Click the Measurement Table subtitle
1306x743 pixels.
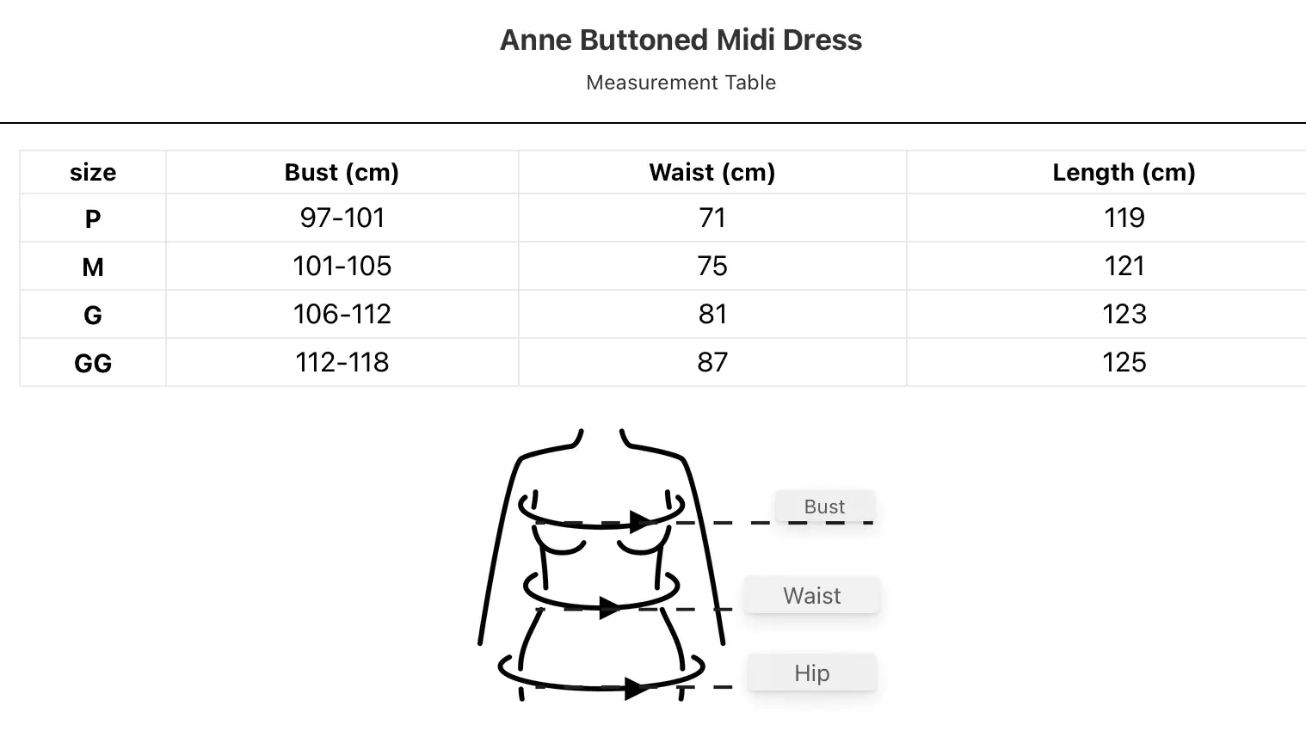click(681, 83)
